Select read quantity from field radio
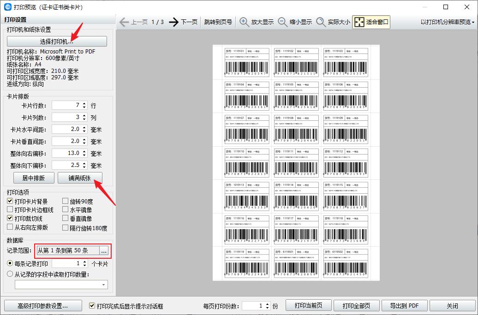 click(10, 274)
